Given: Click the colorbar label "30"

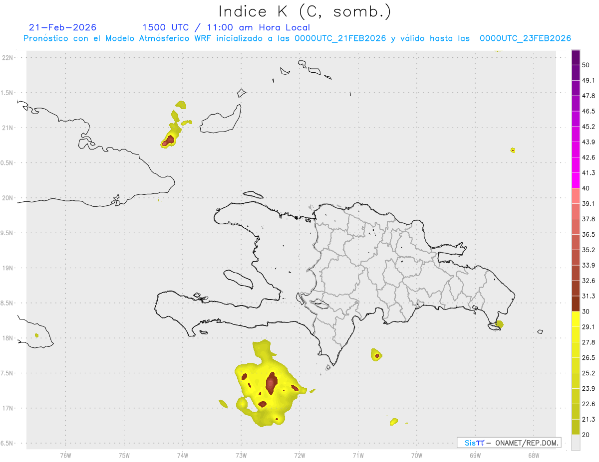Looking at the screenshot, I should pos(586,311).
